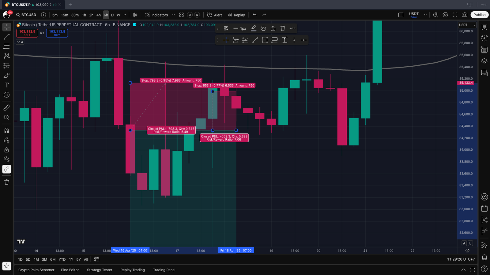
Task: Click the BUY 103,113.8 button
Action: (57, 33)
